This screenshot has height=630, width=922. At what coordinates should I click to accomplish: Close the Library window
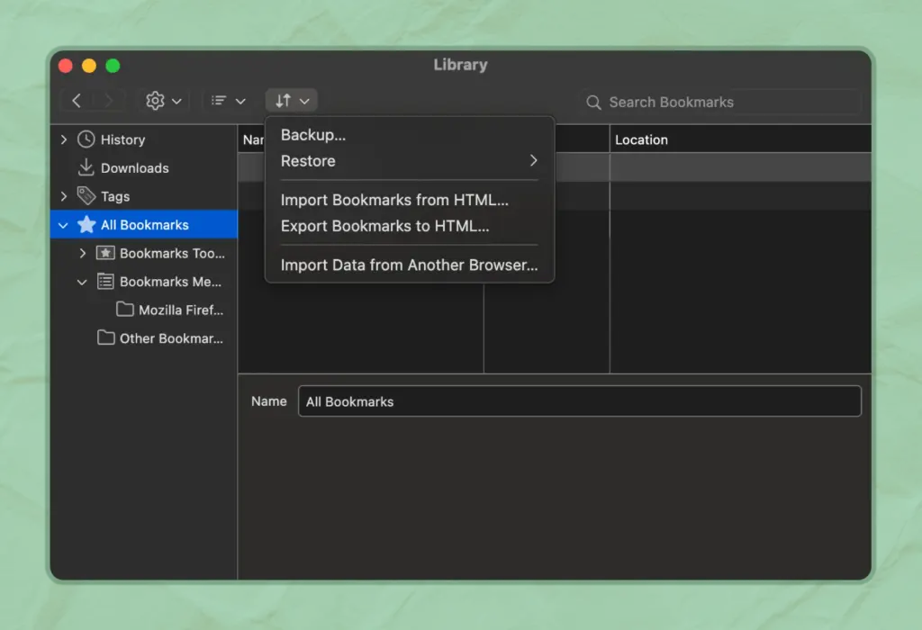[x=66, y=65]
